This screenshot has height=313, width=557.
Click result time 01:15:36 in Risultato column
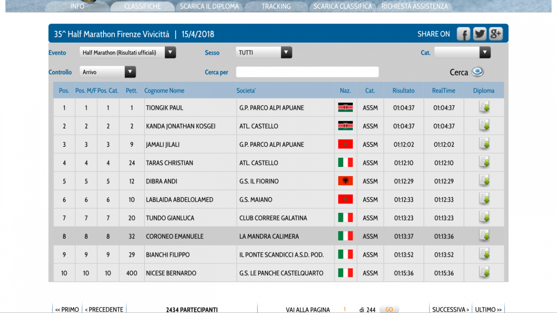pyautogui.click(x=404, y=273)
